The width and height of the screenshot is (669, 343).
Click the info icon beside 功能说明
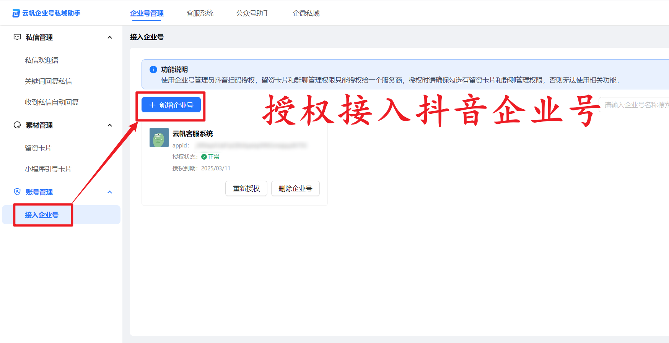(153, 70)
